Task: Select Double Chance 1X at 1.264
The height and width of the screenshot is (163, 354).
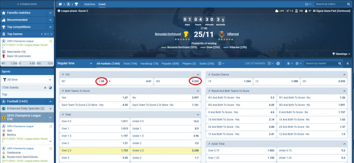Action: (x=229, y=81)
